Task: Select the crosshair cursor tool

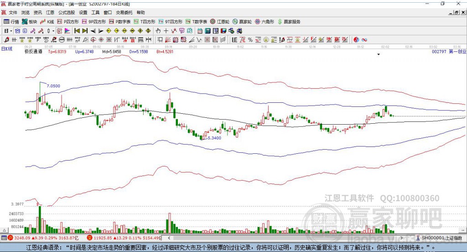Action: (x=166, y=31)
